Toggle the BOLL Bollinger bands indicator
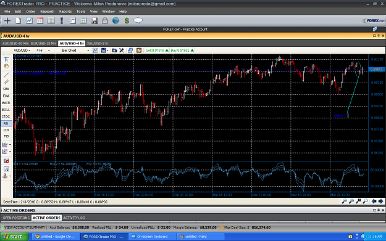The image size is (386, 241). coord(6,110)
